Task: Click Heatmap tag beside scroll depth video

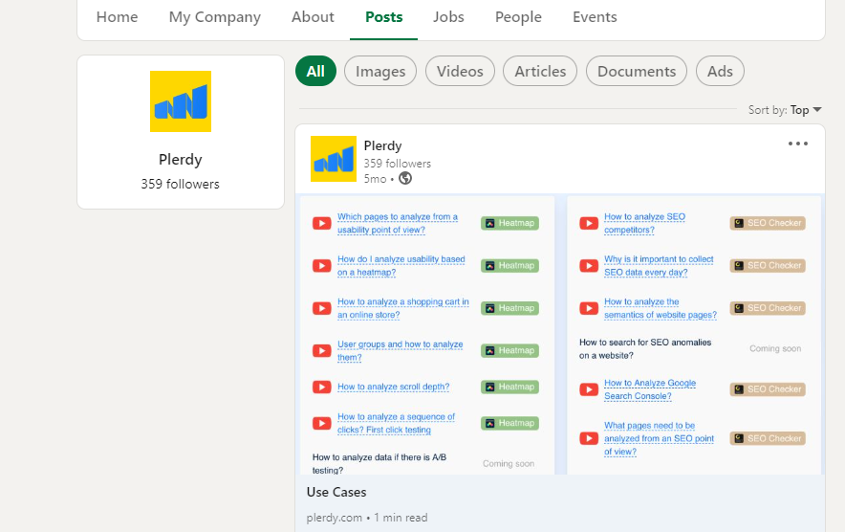Action: [509, 387]
